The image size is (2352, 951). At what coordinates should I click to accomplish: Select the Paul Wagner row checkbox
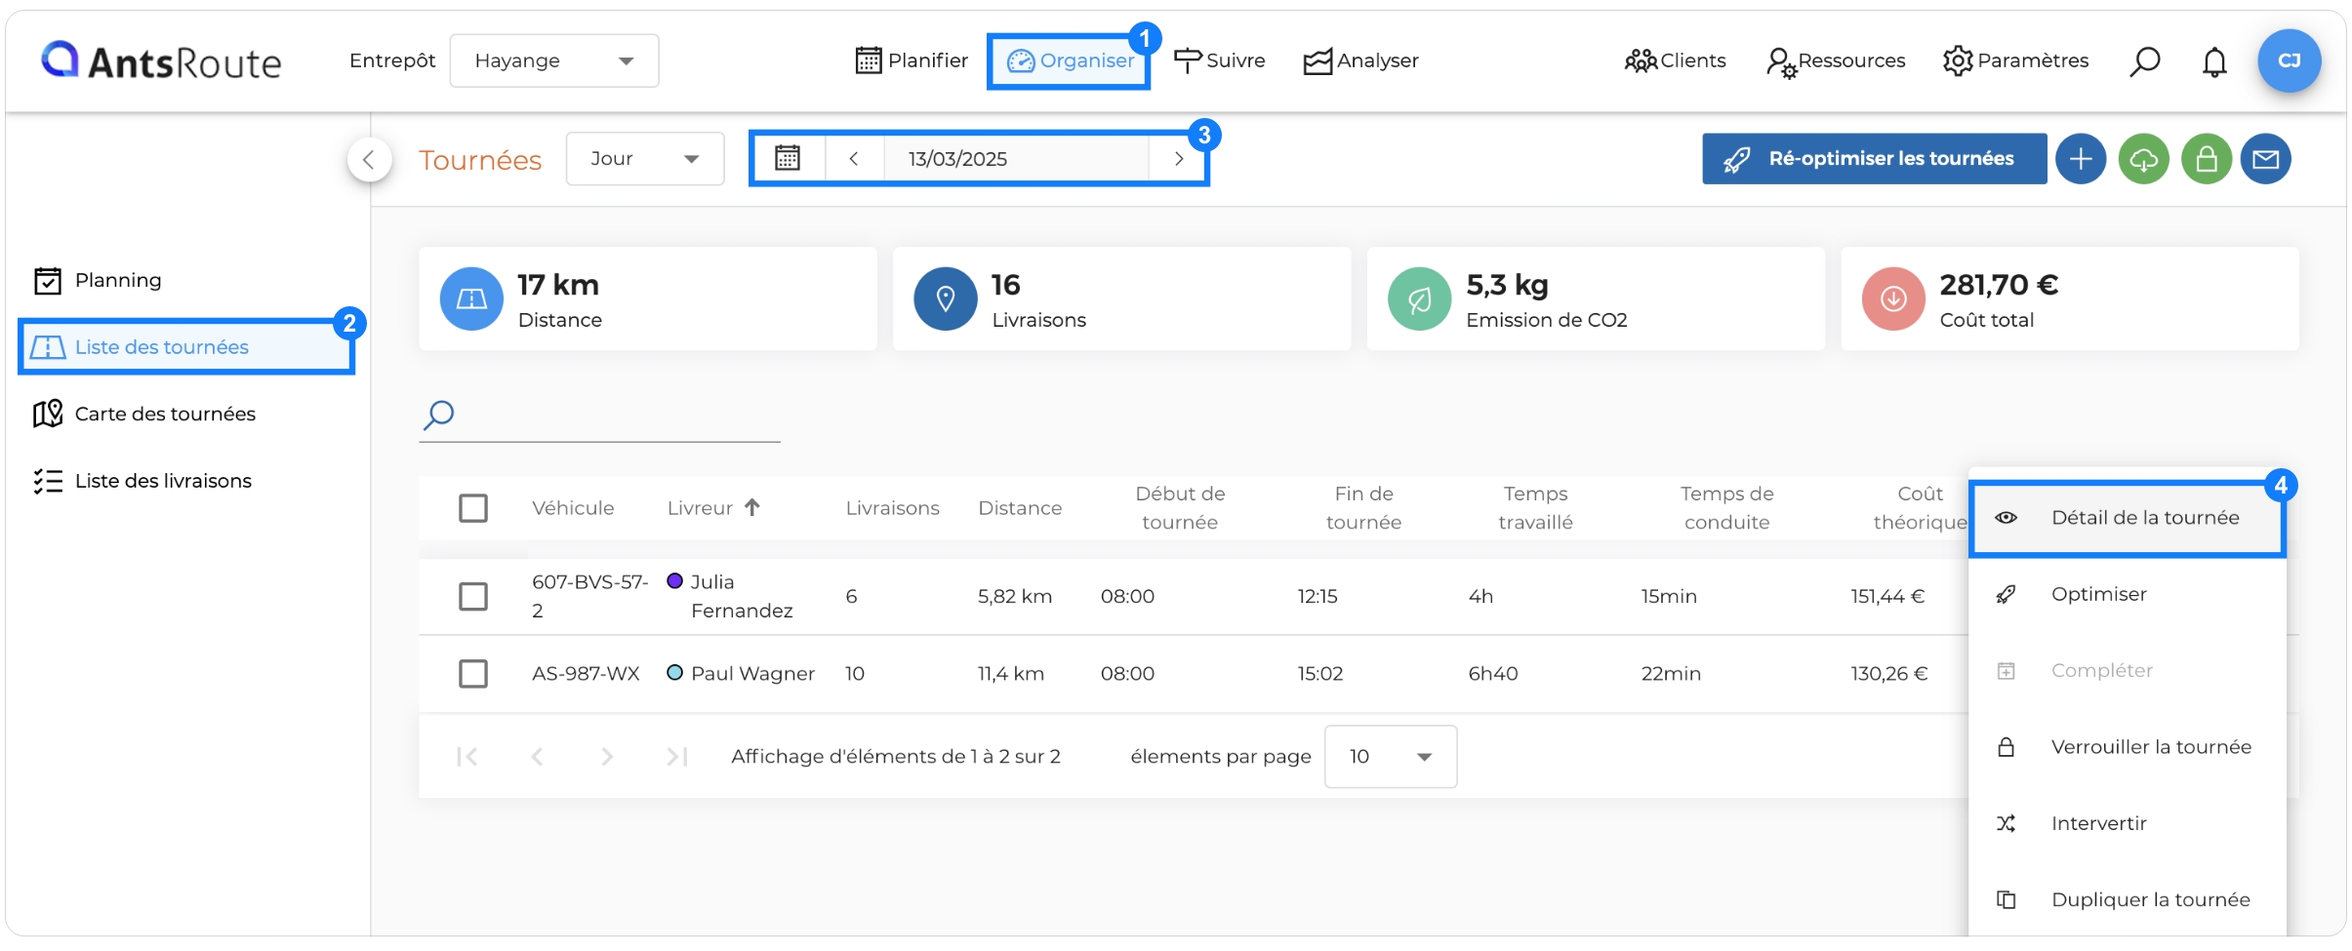click(473, 673)
